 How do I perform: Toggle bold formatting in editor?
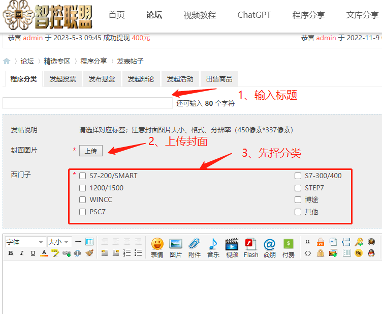click(x=10, y=253)
